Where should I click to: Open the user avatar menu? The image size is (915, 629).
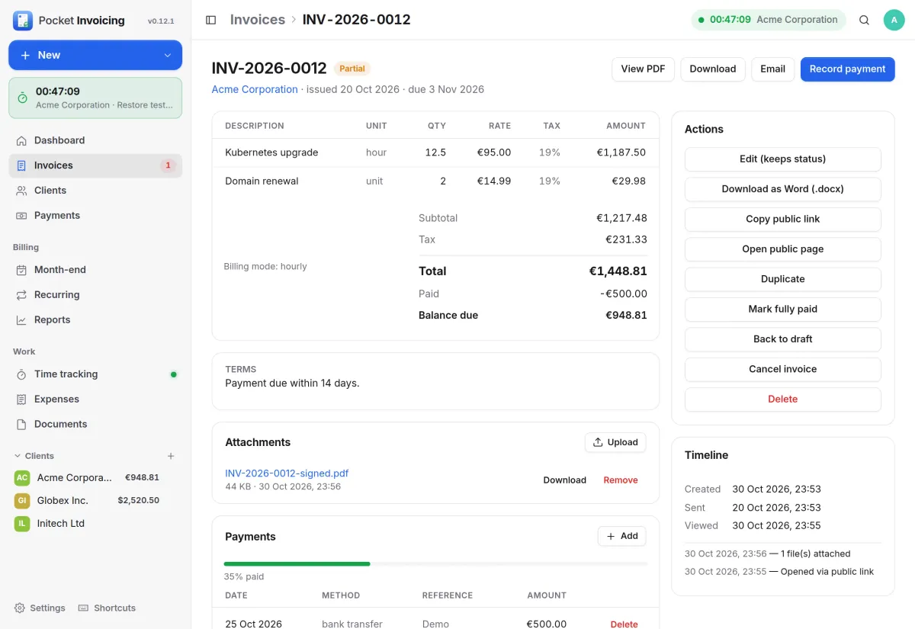click(x=894, y=20)
